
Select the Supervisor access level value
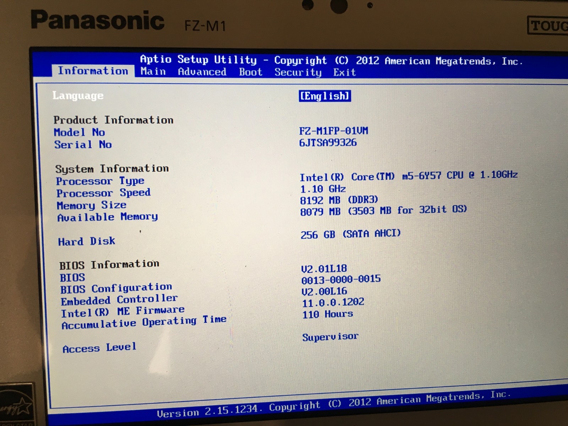(x=331, y=337)
